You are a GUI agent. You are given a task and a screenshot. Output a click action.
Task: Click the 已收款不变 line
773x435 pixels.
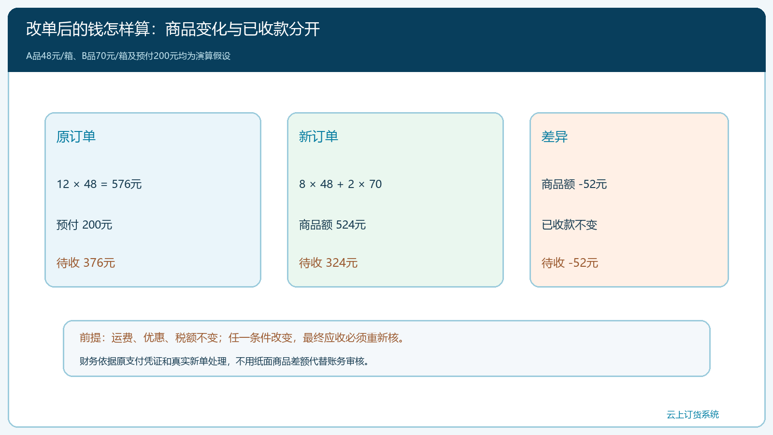click(569, 225)
